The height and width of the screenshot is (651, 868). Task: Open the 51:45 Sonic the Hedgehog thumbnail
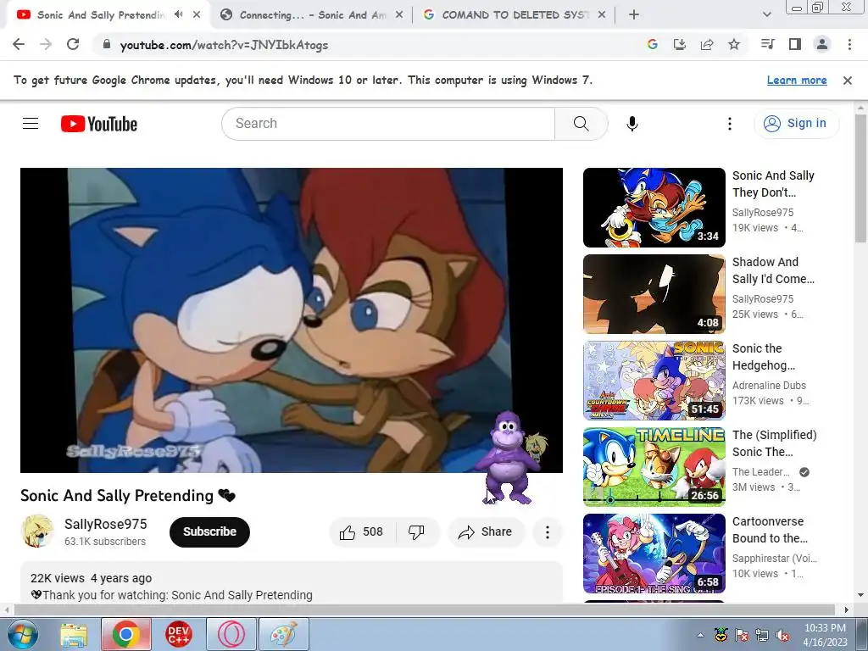[654, 381]
